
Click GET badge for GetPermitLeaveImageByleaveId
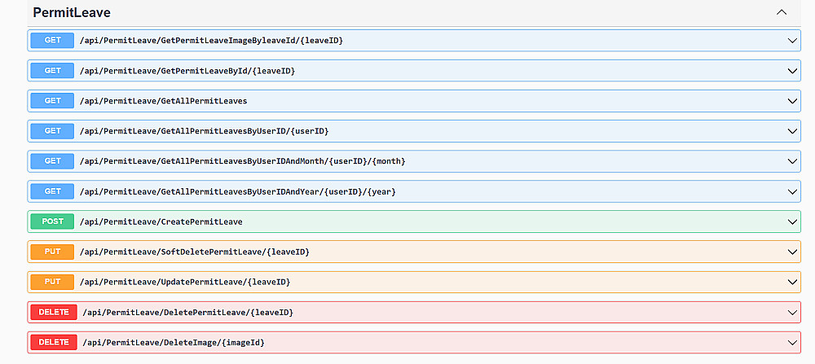52,40
